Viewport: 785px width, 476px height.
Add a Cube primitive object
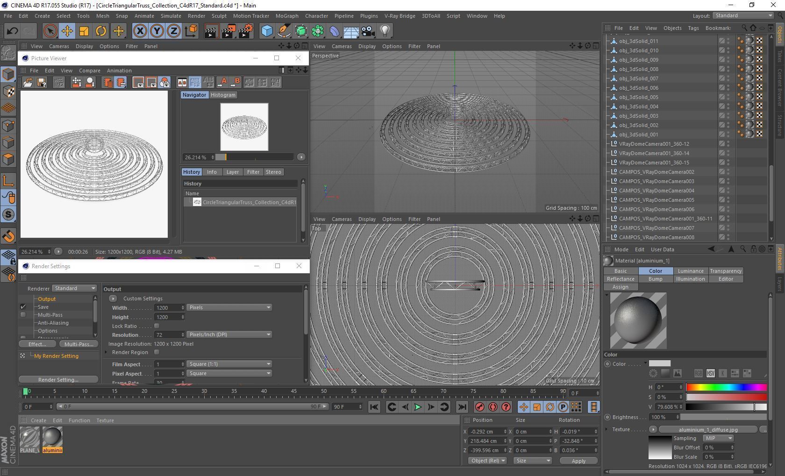tap(267, 31)
